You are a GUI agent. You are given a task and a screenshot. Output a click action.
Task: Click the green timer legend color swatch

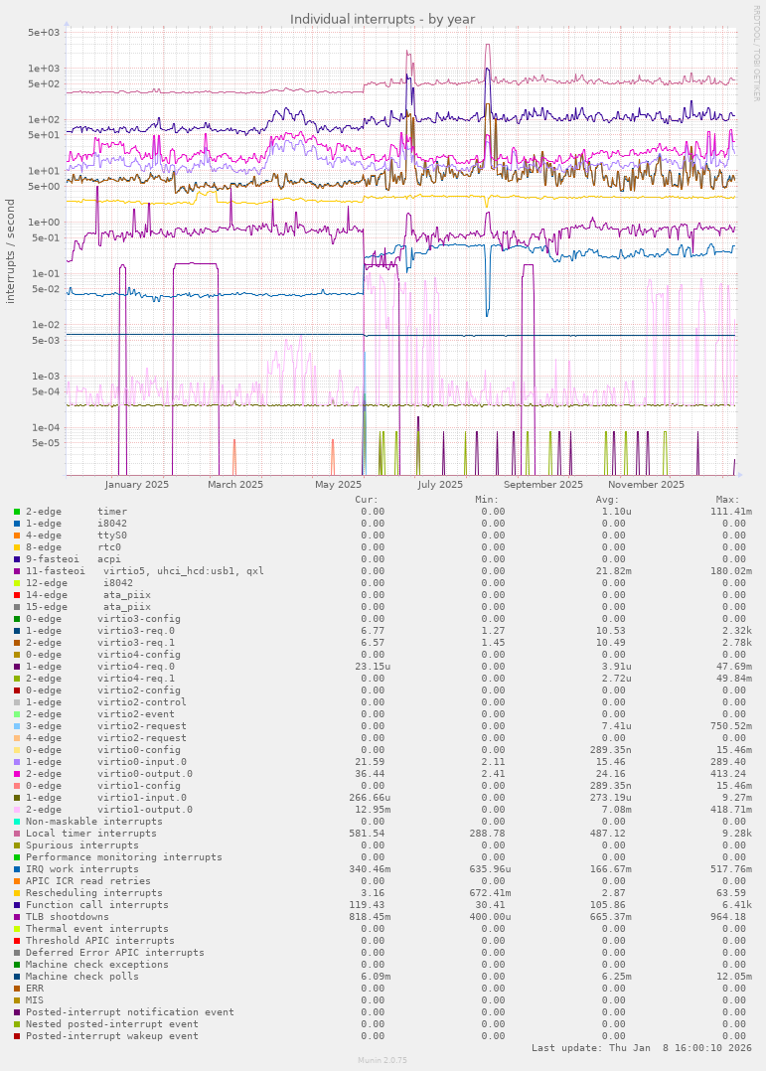click(17, 512)
